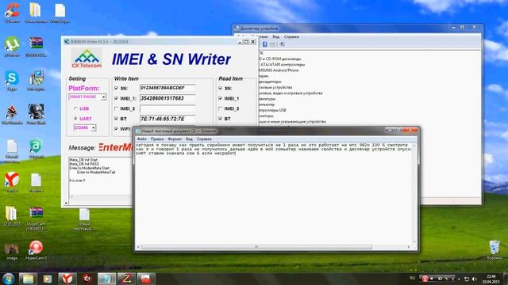
Task: Open the media player taskbar icon
Action: coord(48,279)
